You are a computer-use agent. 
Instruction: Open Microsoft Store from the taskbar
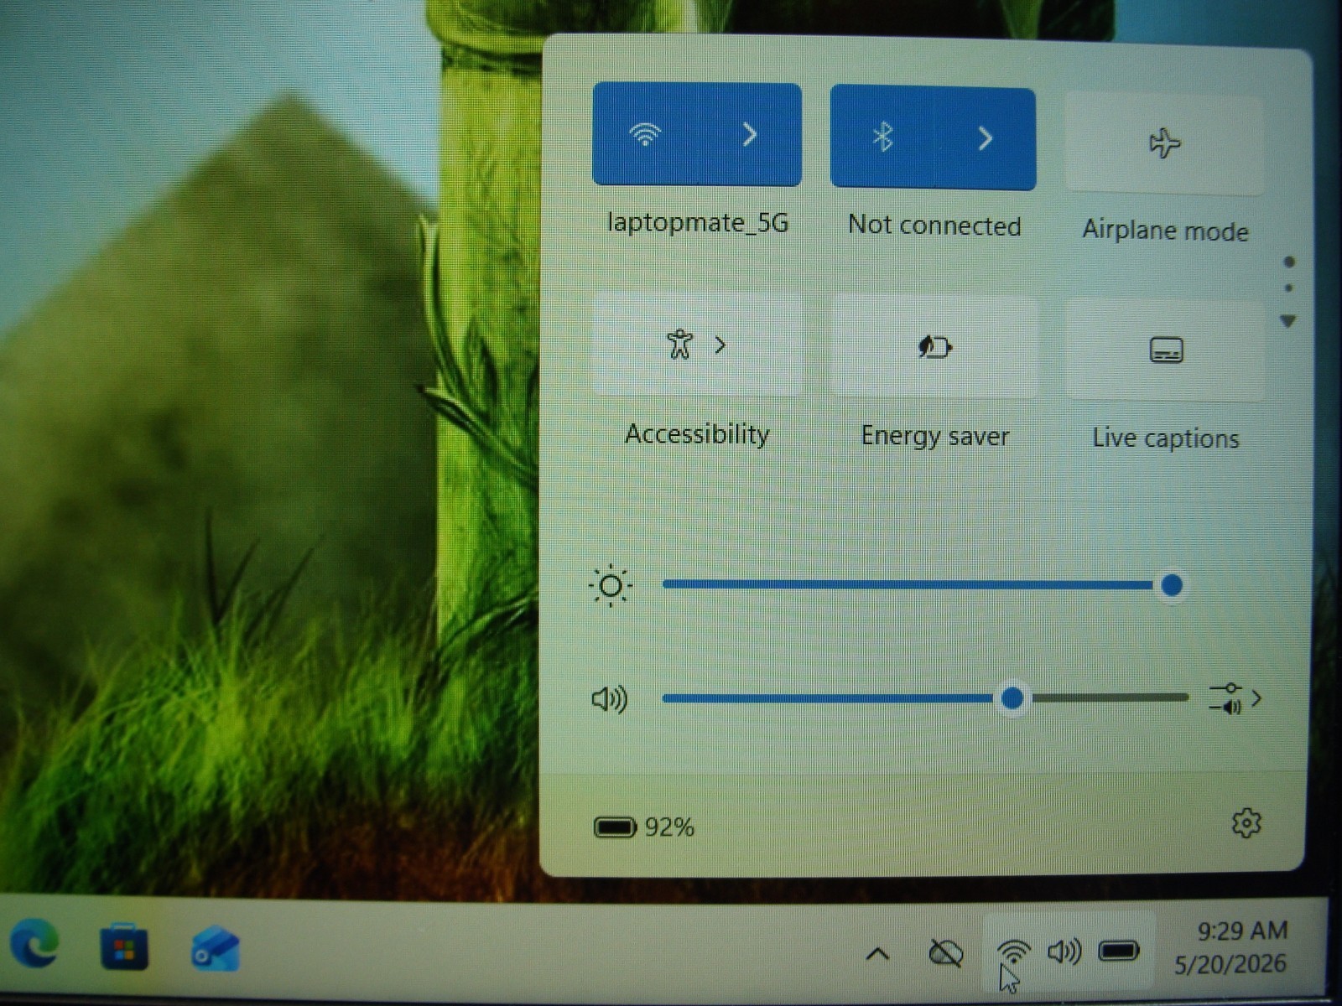(124, 947)
